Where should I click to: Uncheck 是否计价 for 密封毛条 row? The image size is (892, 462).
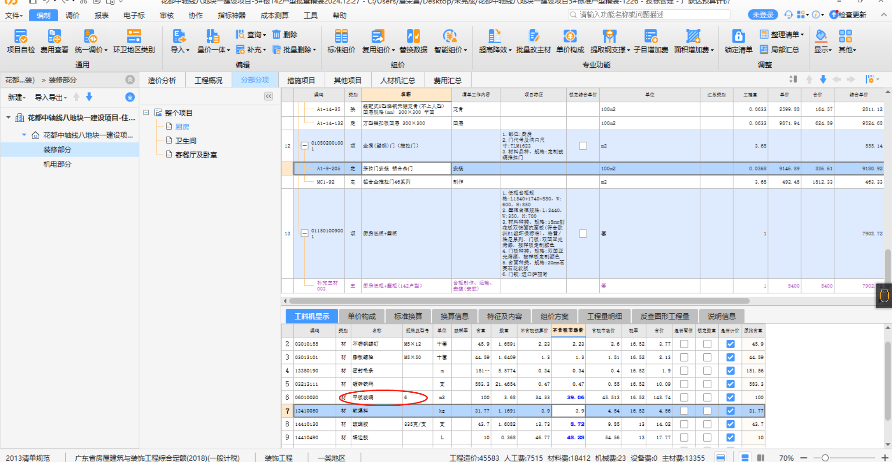click(730, 371)
